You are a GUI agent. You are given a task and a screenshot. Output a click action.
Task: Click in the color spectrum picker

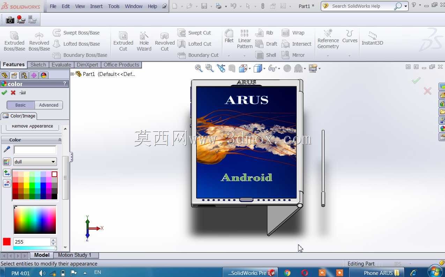pyautogui.click(x=35, y=220)
